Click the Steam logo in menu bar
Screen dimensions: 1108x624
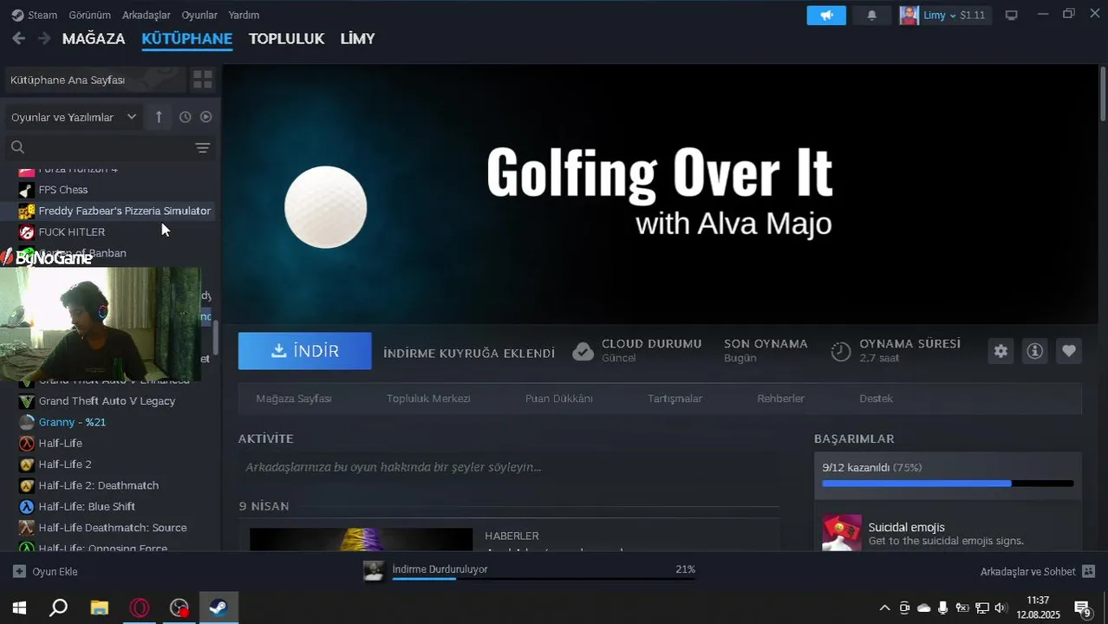(x=17, y=15)
